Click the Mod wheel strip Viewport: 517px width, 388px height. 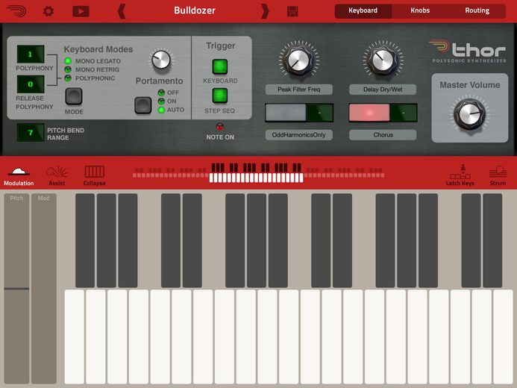[44, 289]
